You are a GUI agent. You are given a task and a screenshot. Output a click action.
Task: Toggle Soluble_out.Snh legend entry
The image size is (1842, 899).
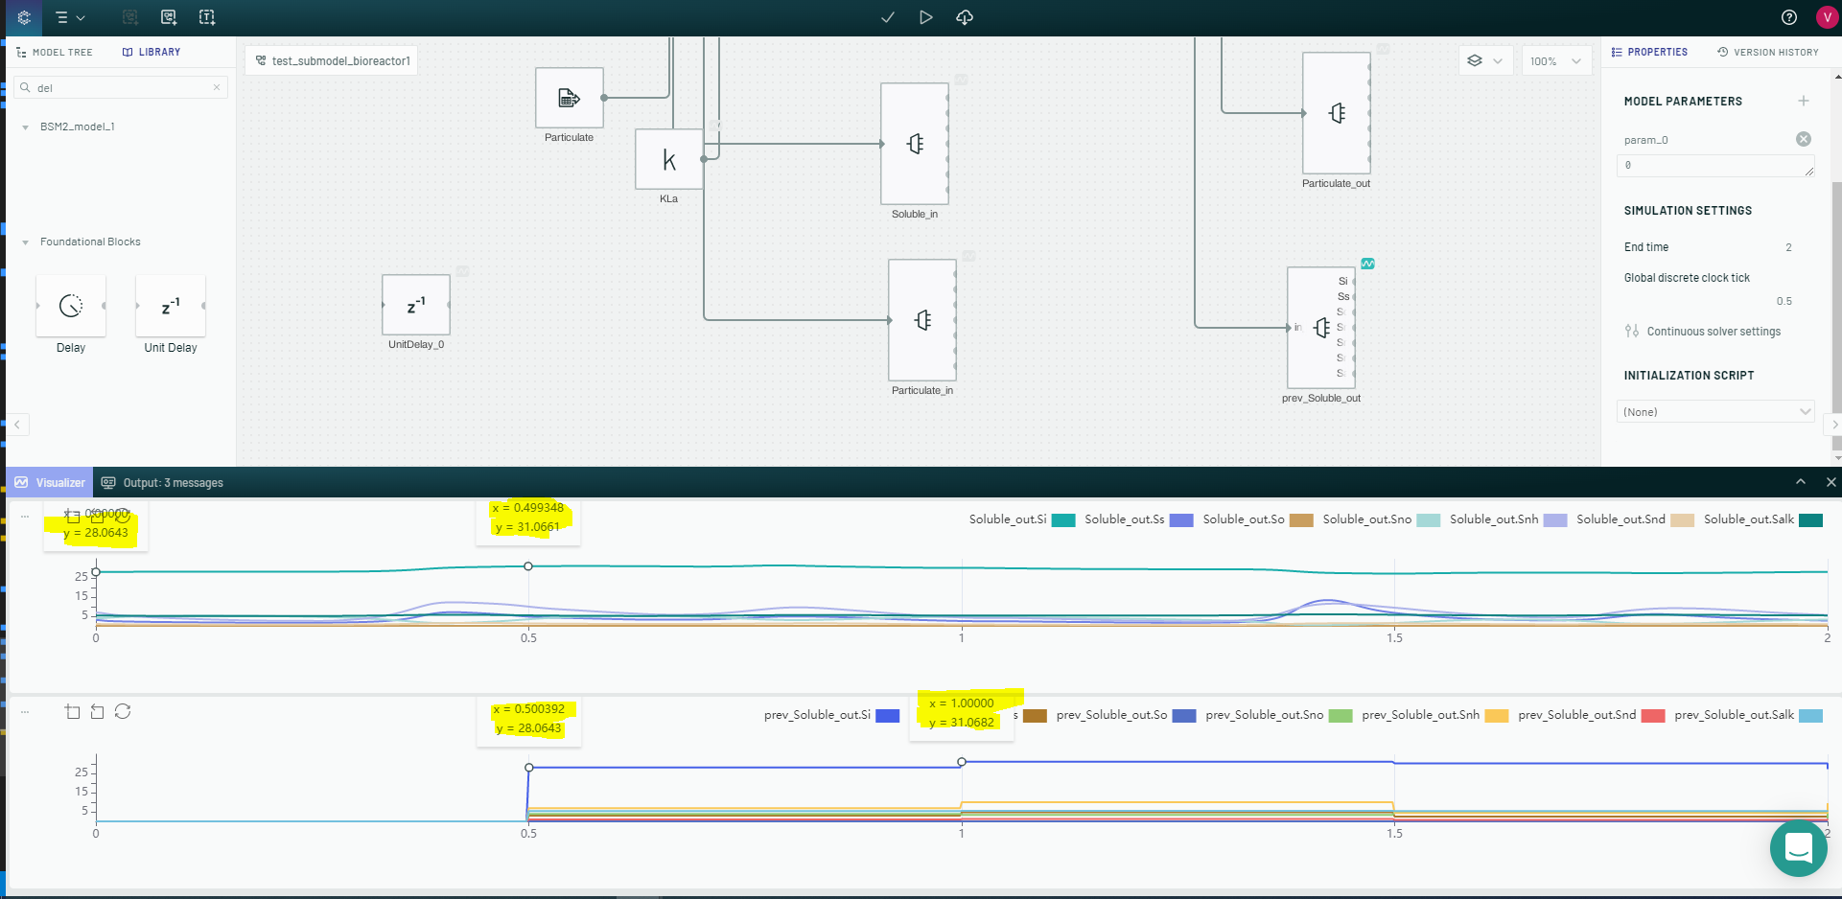[x=1508, y=519]
